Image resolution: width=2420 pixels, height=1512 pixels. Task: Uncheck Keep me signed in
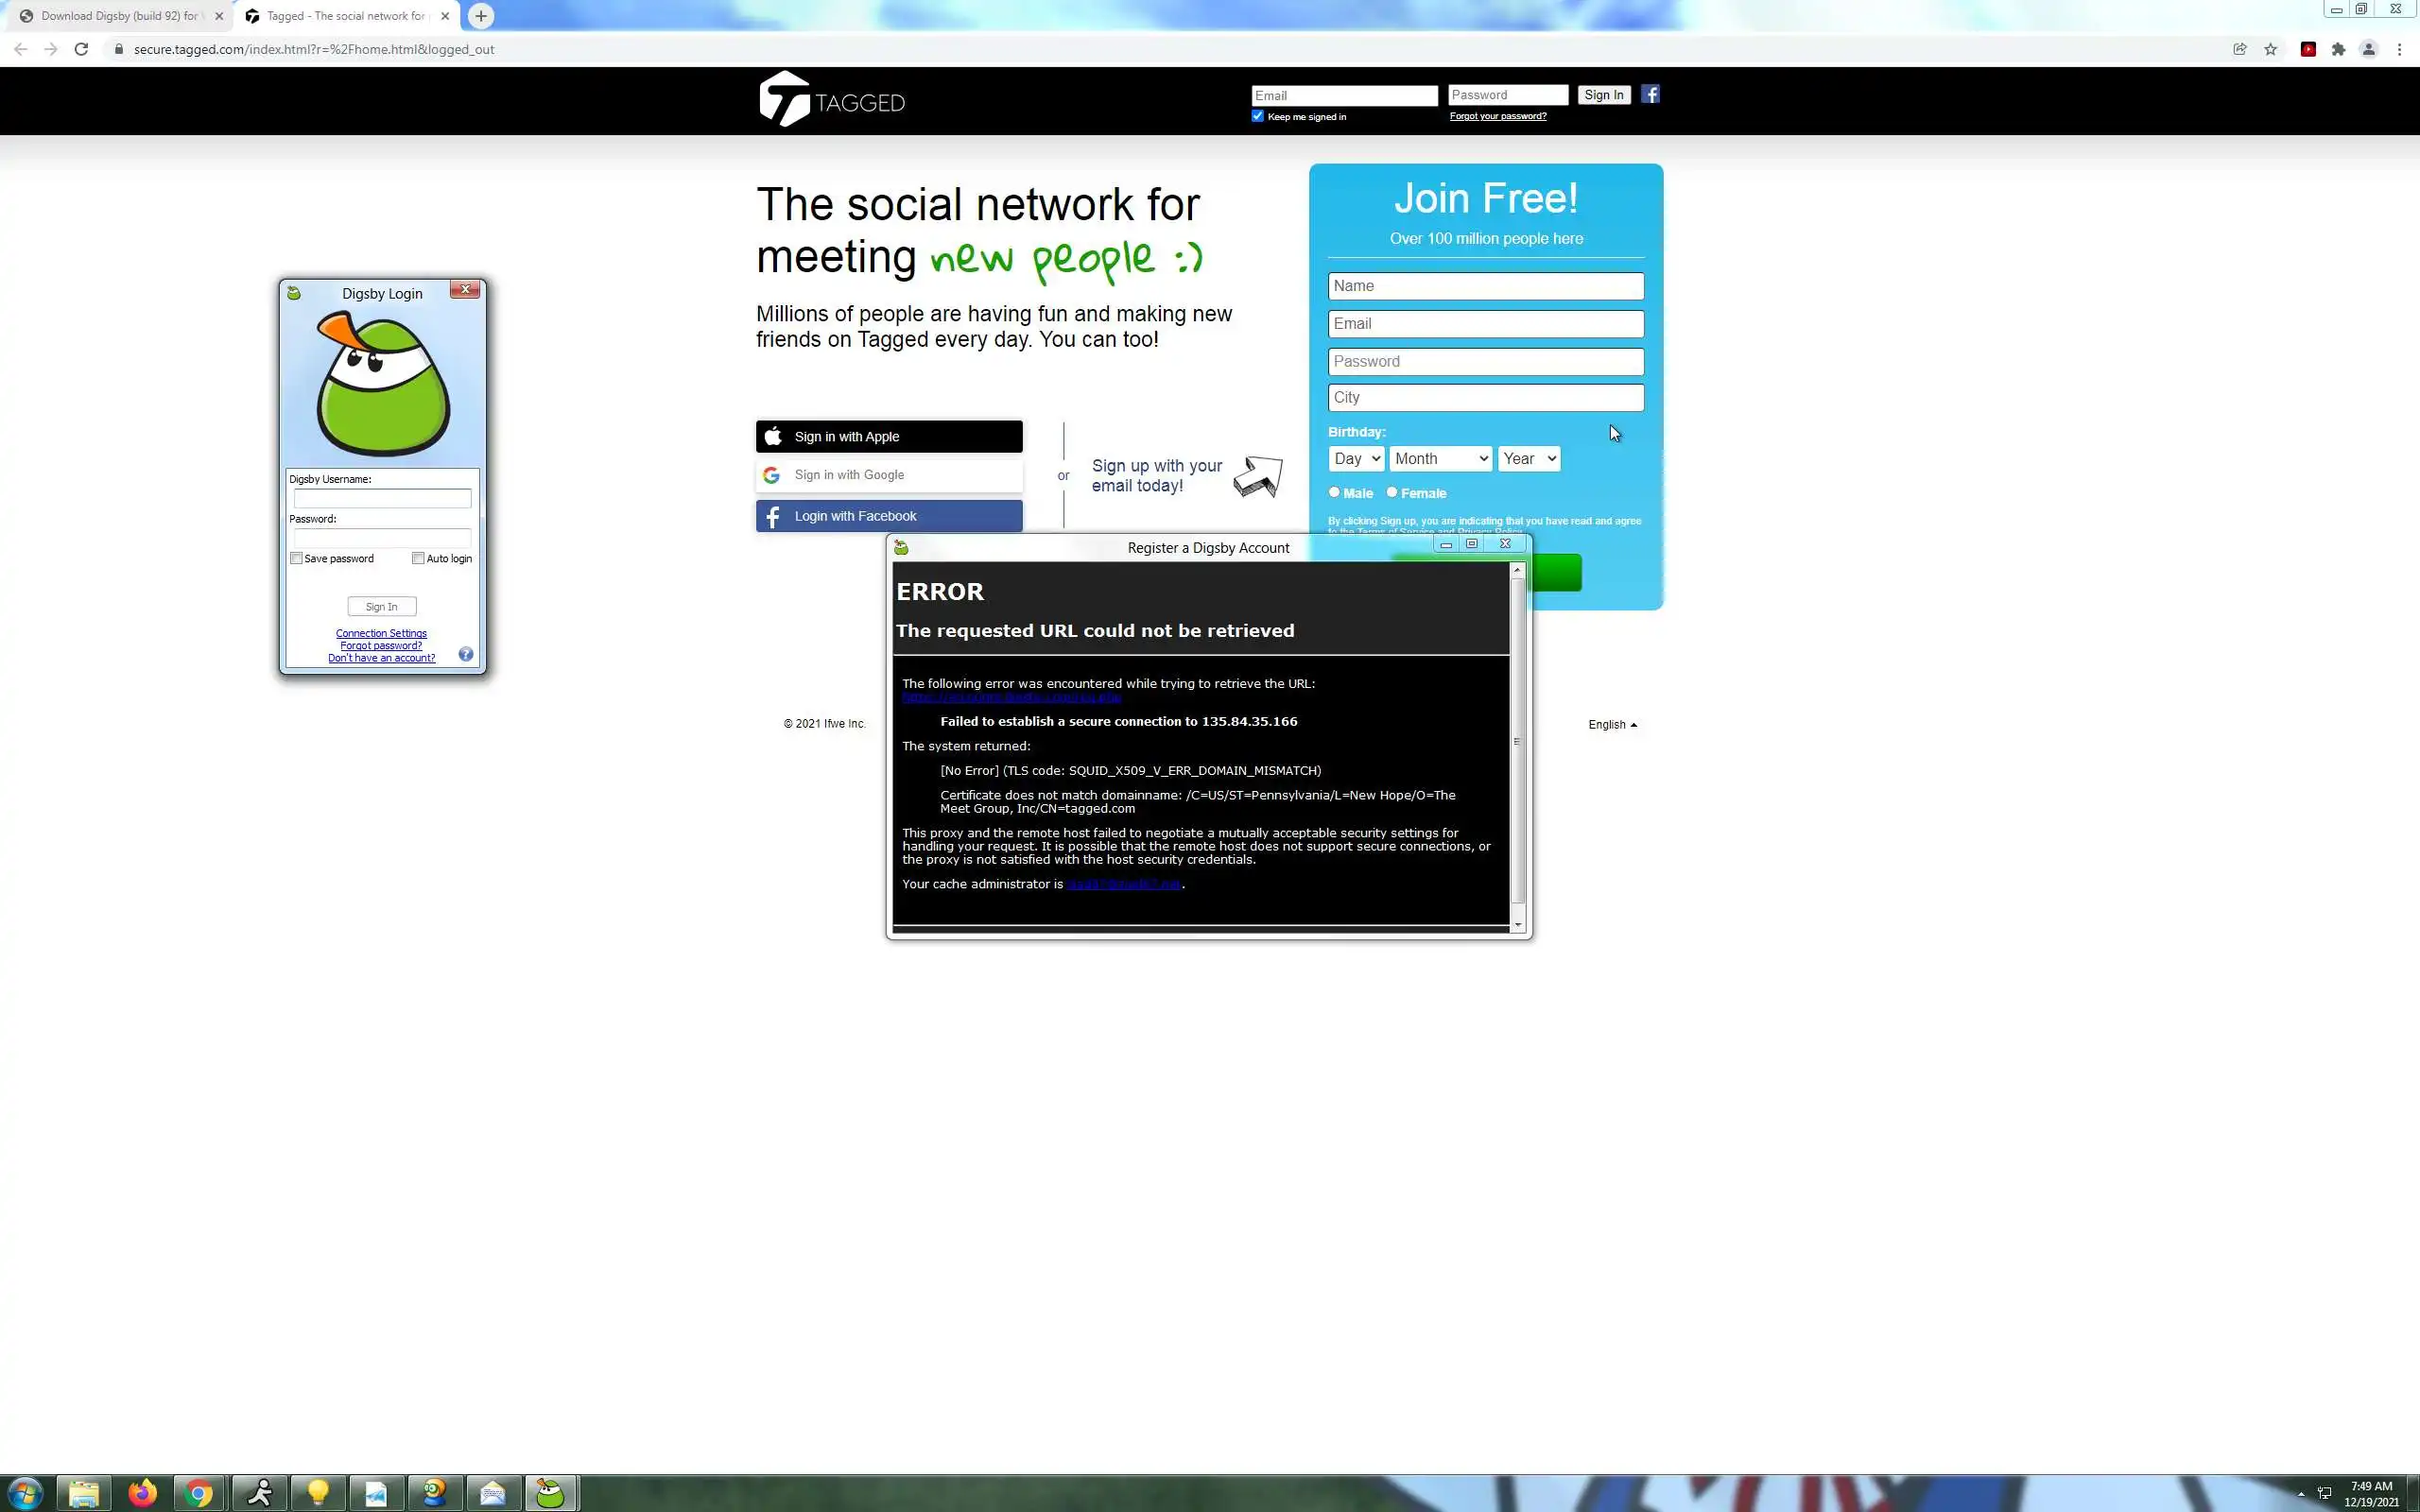[1257, 116]
